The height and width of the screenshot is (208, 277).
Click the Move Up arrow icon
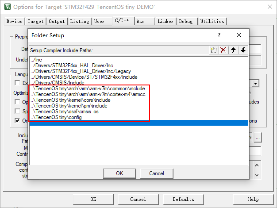[x=233, y=50]
